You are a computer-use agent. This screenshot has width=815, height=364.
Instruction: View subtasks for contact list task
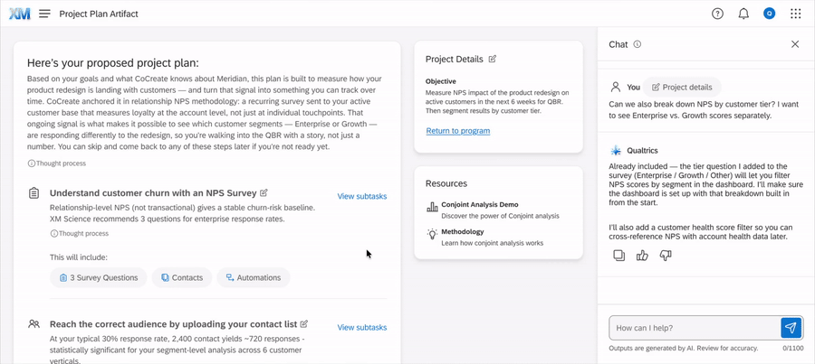click(361, 327)
